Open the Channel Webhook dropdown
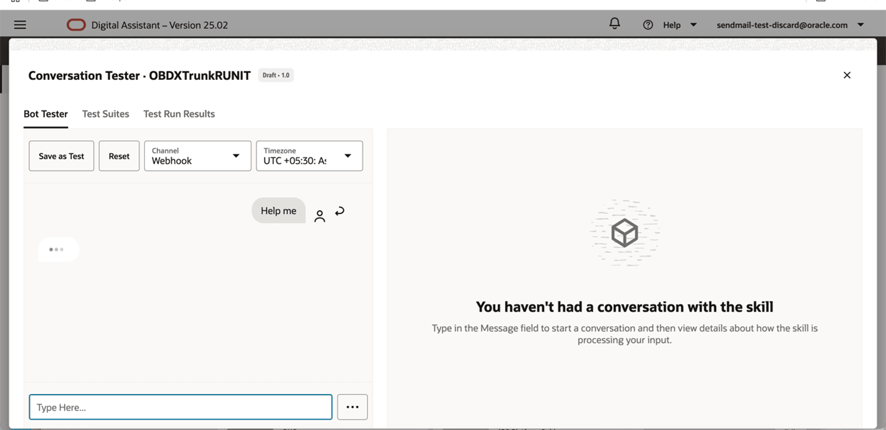886x430 pixels. click(x=198, y=156)
